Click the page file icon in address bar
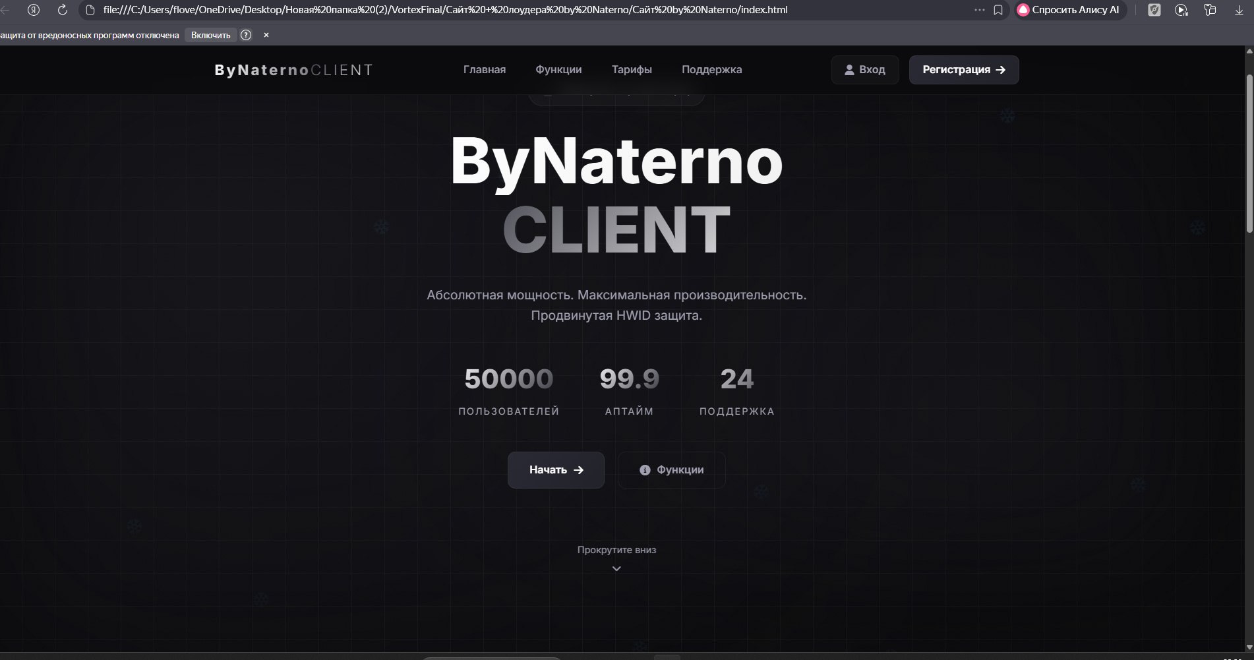 91,10
